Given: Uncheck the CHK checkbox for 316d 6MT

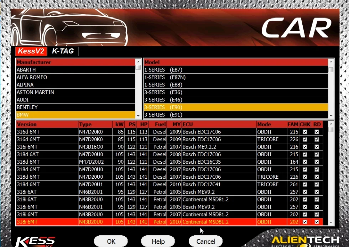Looking at the screenshot, I should click(x=305, y=132).
